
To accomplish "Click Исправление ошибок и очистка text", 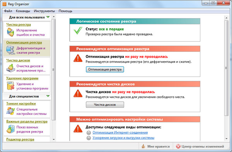I will [31, 32].
